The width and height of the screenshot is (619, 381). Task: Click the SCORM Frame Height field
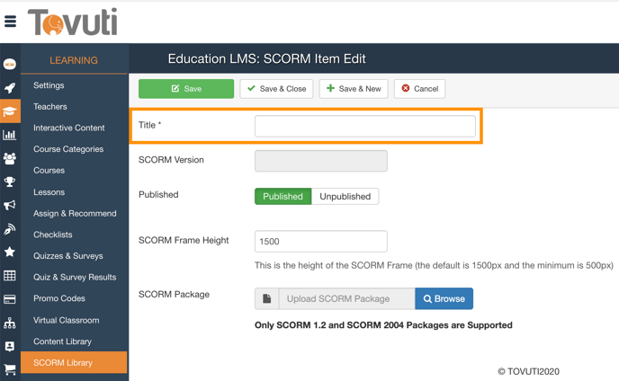click(321, 242)
